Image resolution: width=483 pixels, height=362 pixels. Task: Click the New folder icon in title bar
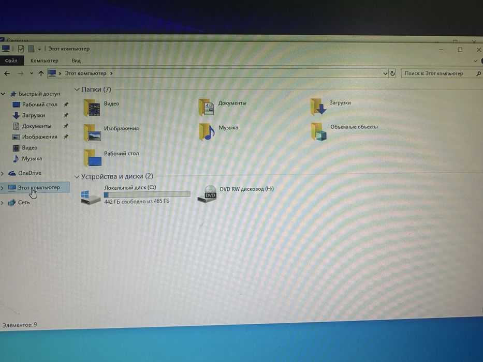pyautogui.click(x=31, y=49)
